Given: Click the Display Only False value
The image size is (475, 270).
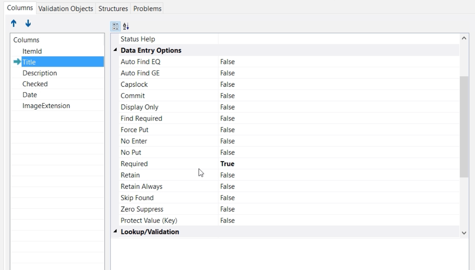Looking at the screenshot, I should click(227, 107).
